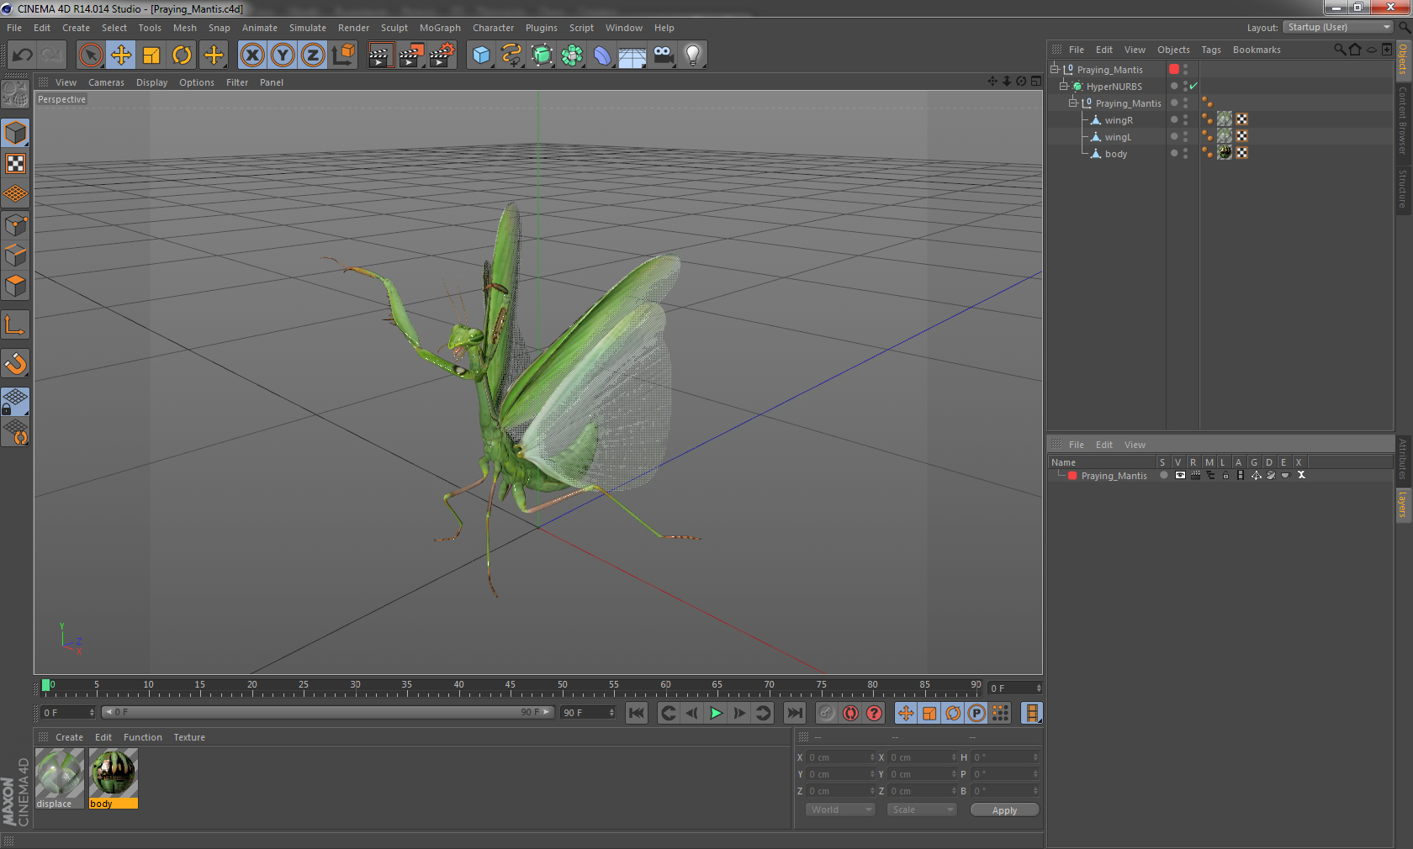Toggle Z axis lock
1413x849 pixels.
pos(313,55)
